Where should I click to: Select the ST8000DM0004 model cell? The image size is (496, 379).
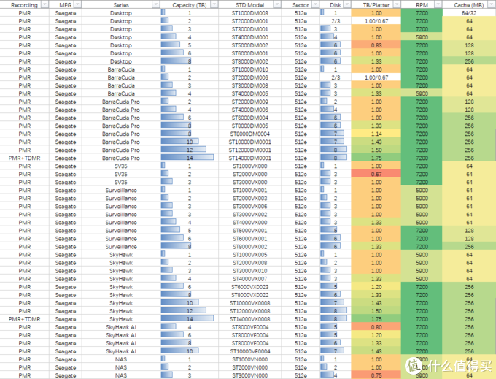point(250,134)
